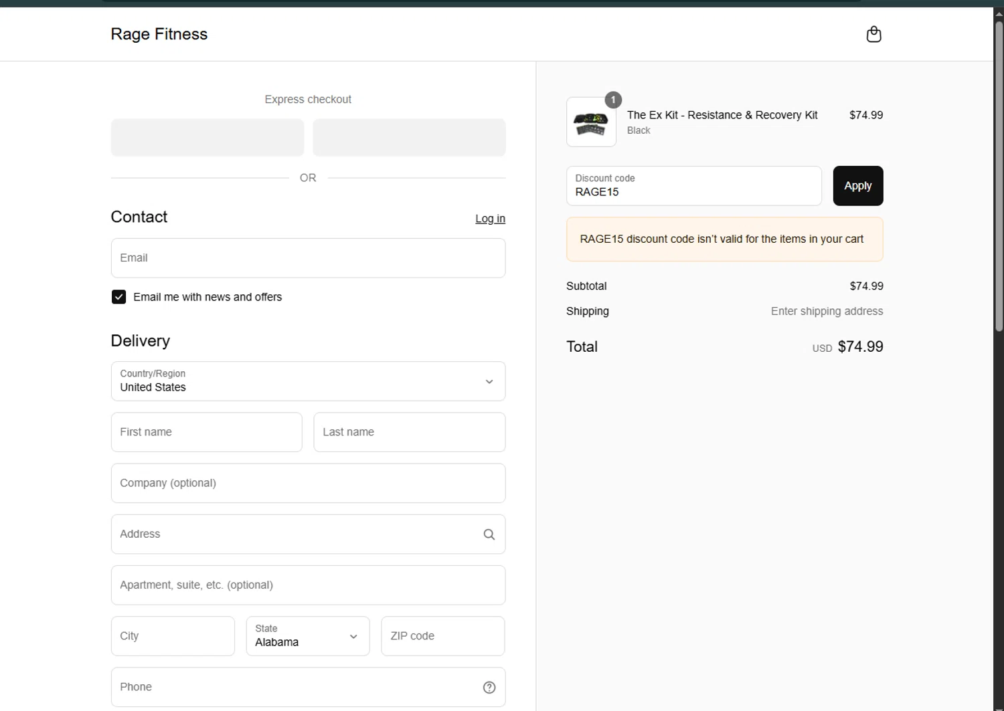Click the first express checkout button
The height and width of the screenshot is (711, 1004).
207,138
